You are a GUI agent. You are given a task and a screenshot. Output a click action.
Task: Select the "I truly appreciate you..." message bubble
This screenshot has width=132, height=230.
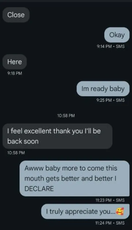[x=85, y=211]
